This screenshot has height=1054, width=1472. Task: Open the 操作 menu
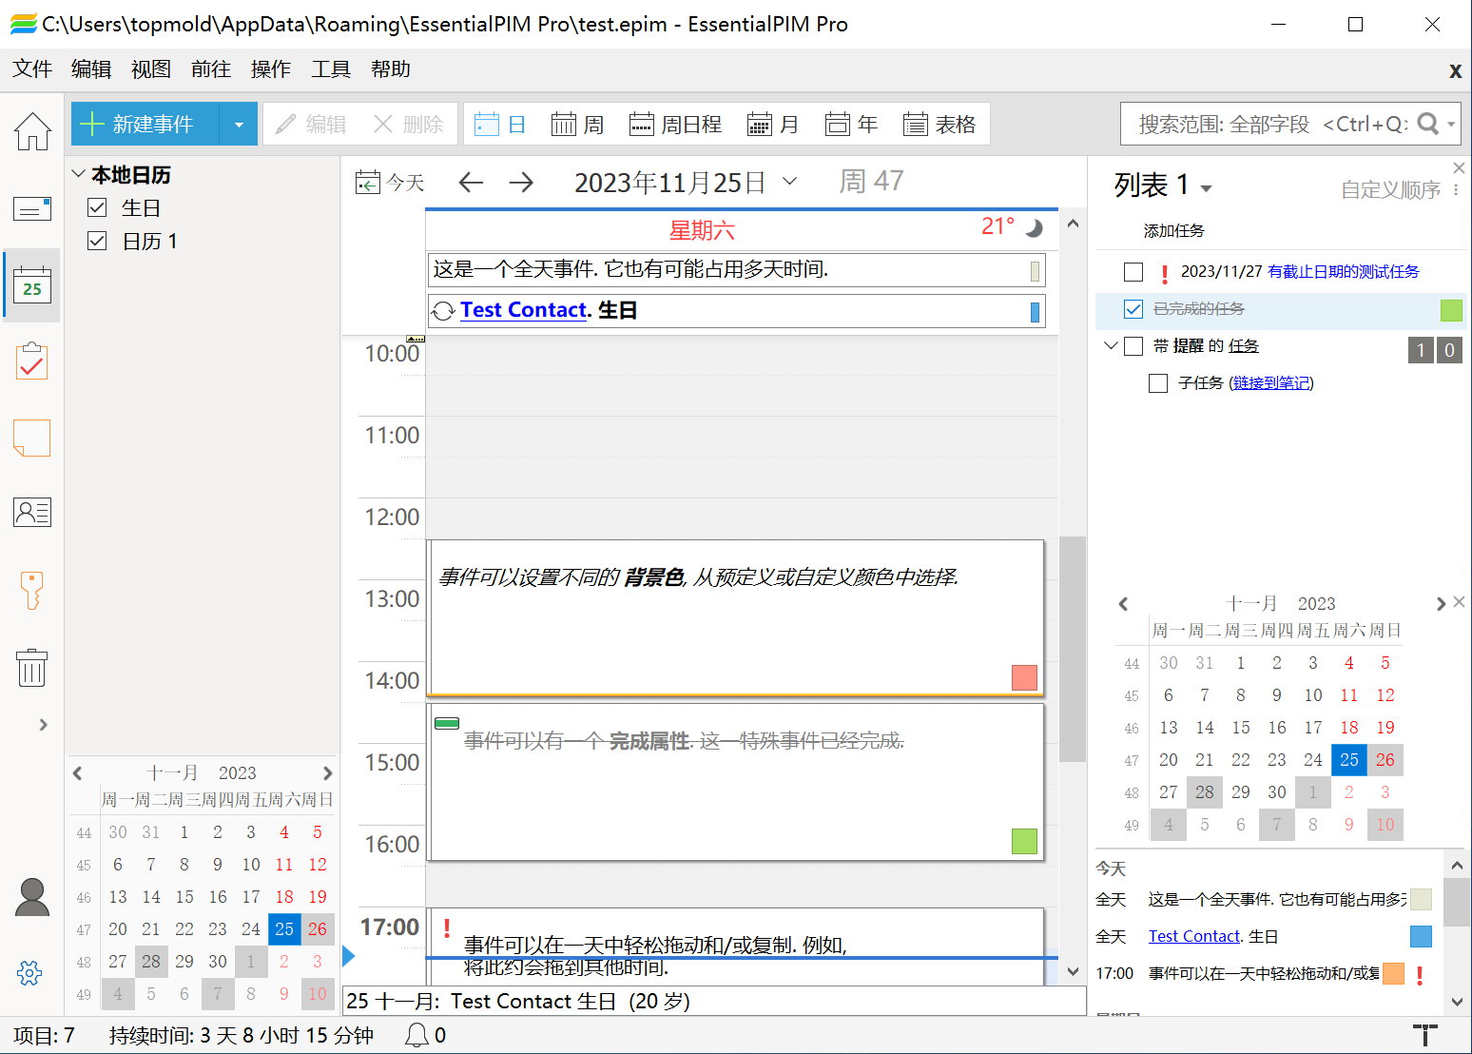271,69
